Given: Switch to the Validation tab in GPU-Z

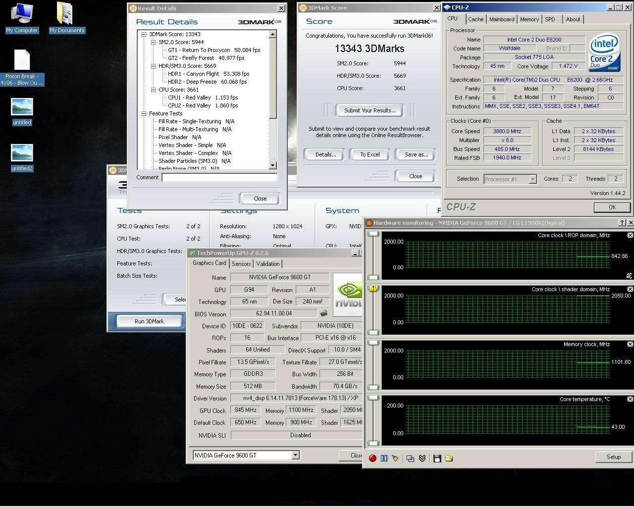Looking at the screenshot, I should 268,264.
